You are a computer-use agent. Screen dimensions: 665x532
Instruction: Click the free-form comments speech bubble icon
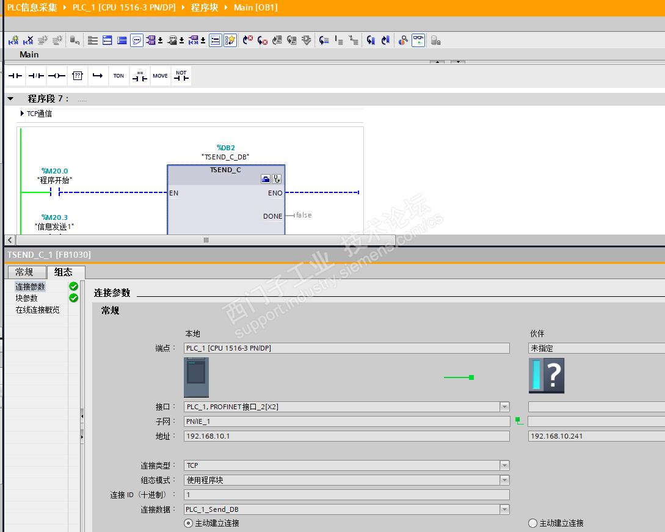click(x=137, y=40)
